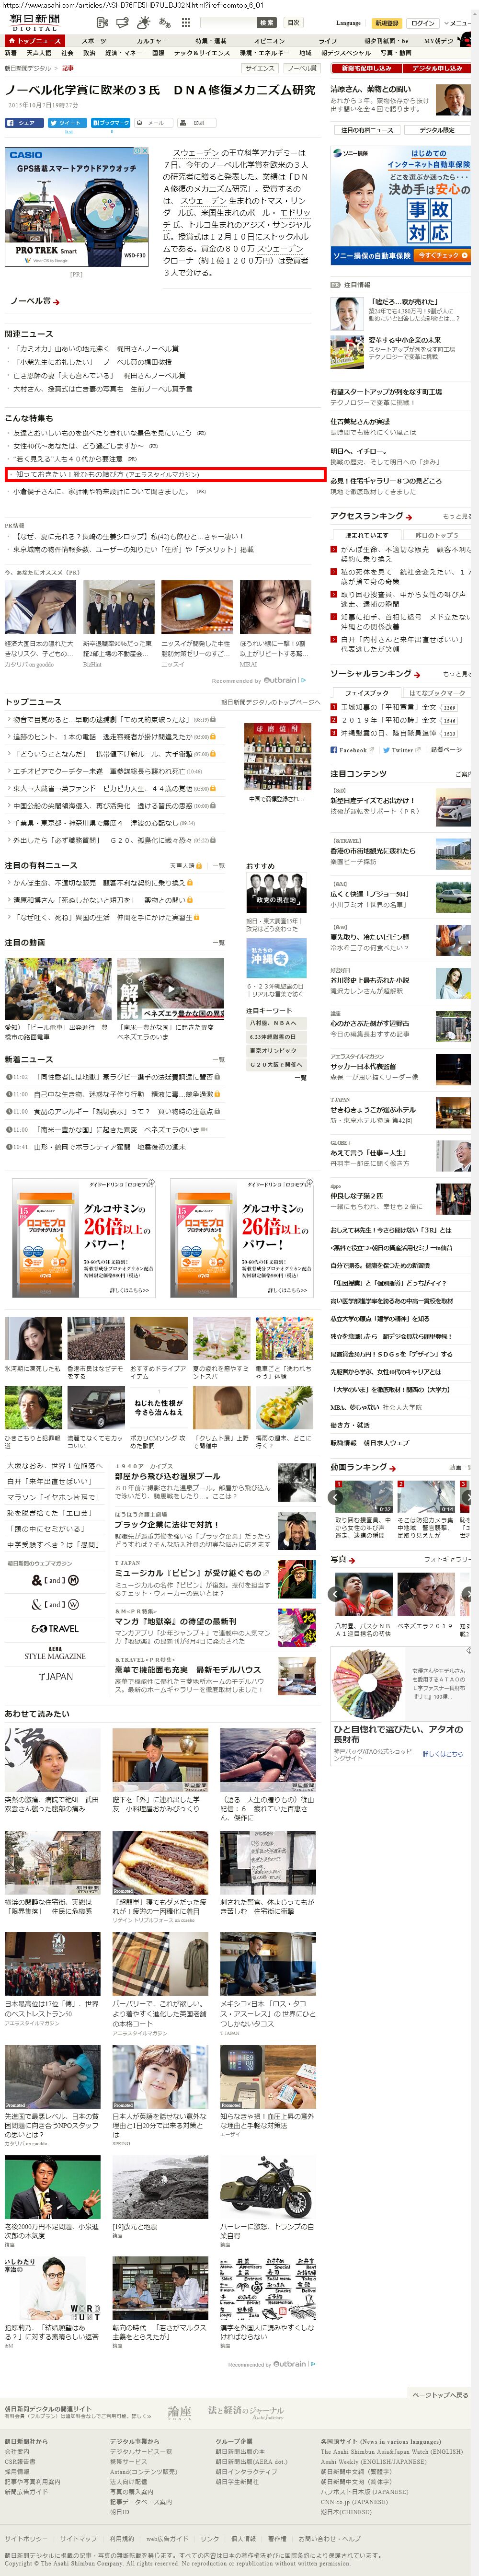Click the ログイン button

[422, 22]
